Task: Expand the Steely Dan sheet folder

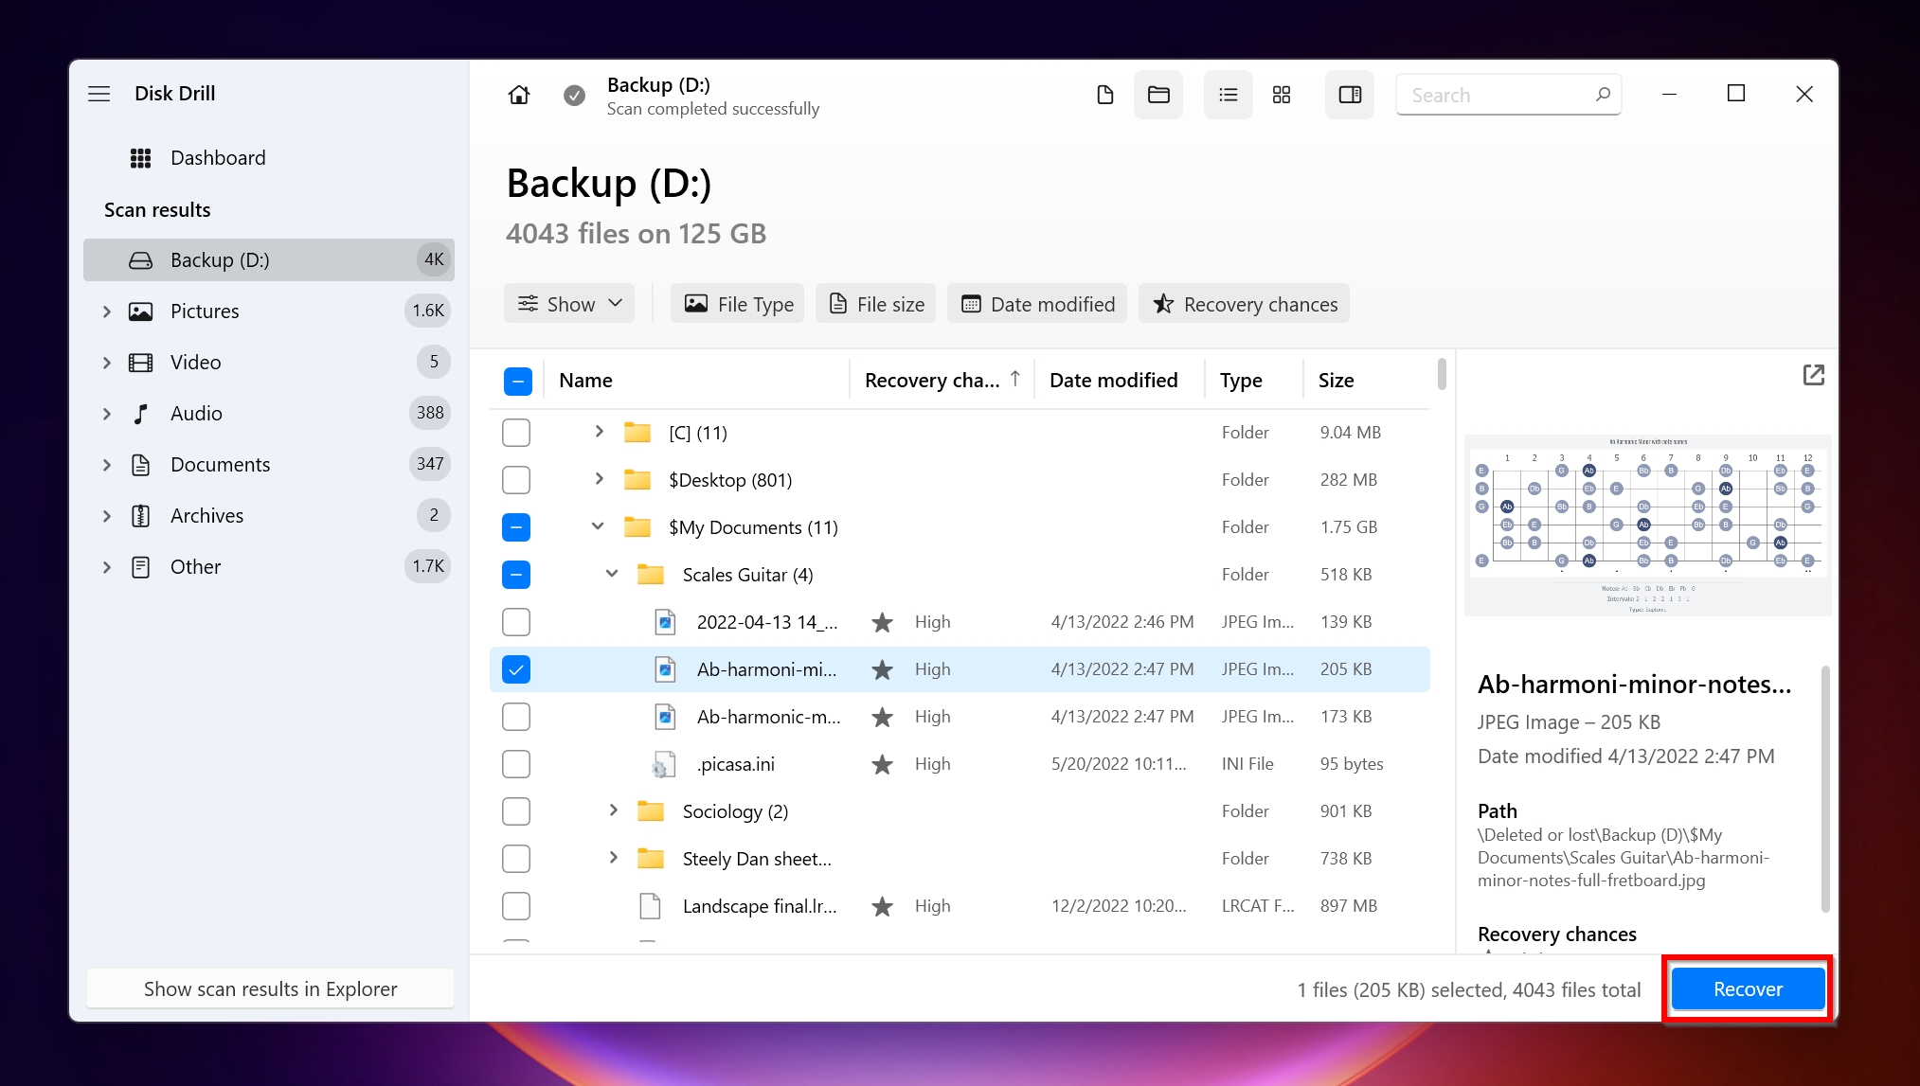Action: (x=613, y=858)
